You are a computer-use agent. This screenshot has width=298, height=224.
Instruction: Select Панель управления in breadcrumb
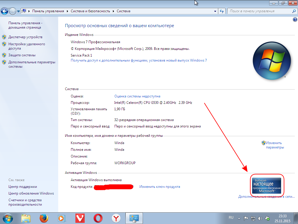48,11
